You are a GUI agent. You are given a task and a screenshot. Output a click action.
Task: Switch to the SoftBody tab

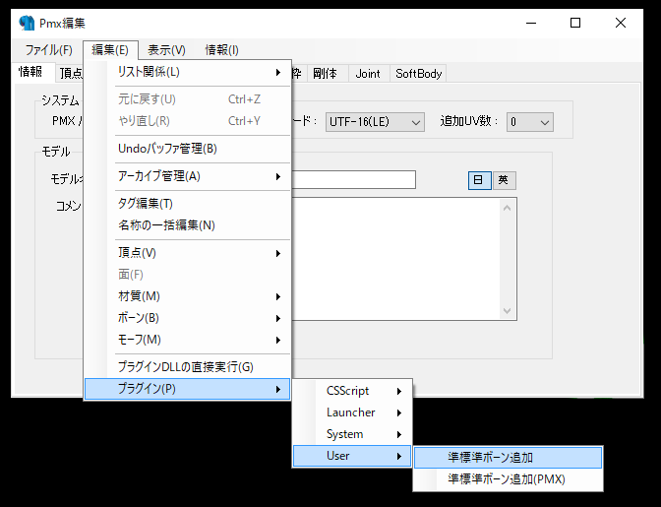click(x=419, y=74)
